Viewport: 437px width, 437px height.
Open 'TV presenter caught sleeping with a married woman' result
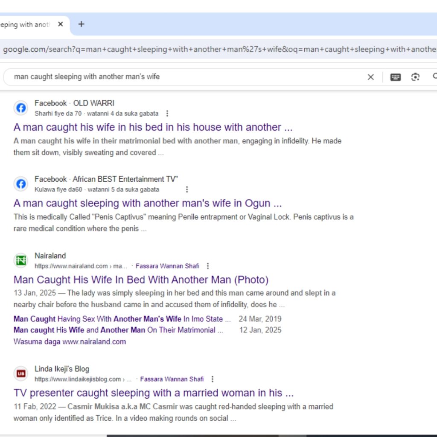[154, 393]
